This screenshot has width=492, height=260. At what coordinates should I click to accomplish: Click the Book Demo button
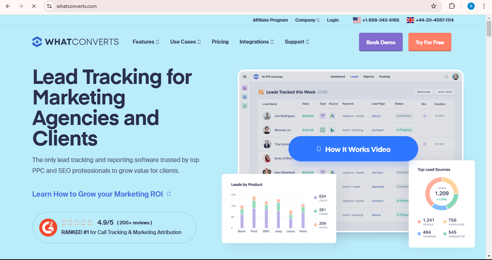point(381,42)
